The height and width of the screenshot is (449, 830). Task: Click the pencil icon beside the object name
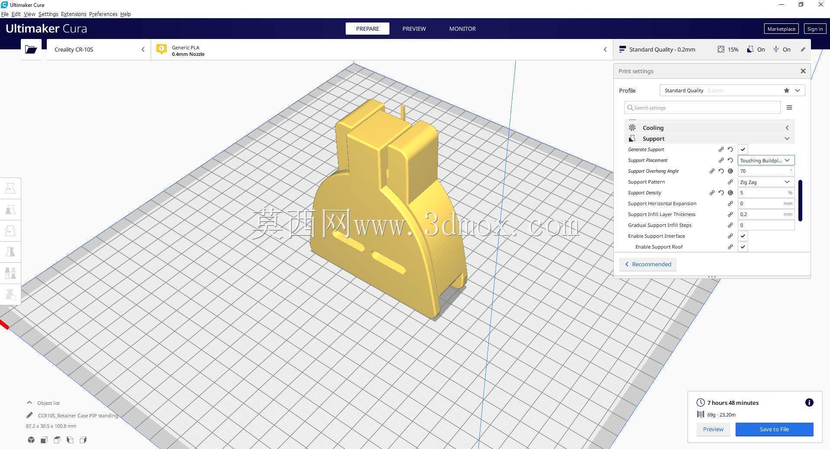tap(29, 415)
